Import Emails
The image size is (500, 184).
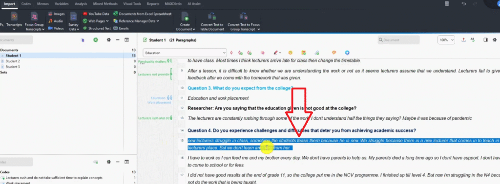point(121,28)
